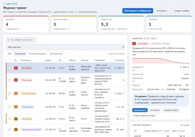Image resolution: width=195 pixels, height=137 pixels.
Task: Check the M-11.I motor current alarm row
Action: point(9,119)
